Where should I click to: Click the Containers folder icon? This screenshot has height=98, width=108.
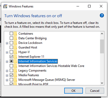tap(15, 33)
